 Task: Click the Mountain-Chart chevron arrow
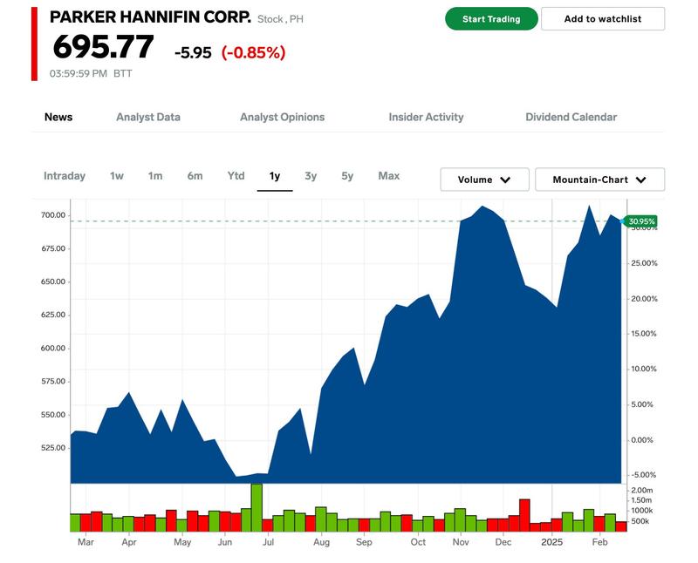click(641, 180)
